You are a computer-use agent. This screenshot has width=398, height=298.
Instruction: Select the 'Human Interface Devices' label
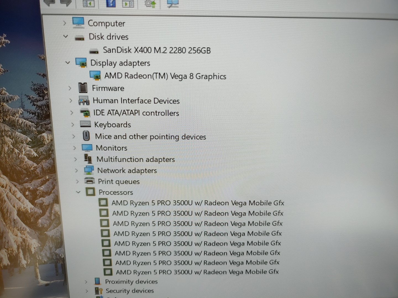pyautogui.click(x=136, y=101)
